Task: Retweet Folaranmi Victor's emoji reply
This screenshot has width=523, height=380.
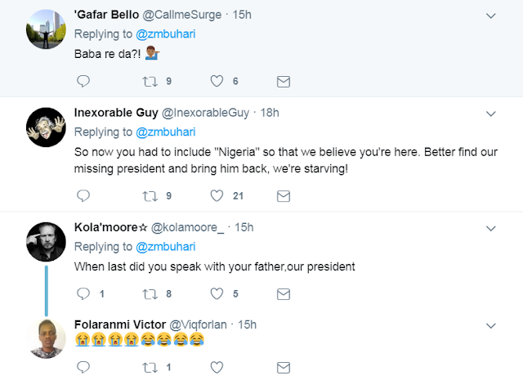Action: pyautogui.click(x=148, y=367)
